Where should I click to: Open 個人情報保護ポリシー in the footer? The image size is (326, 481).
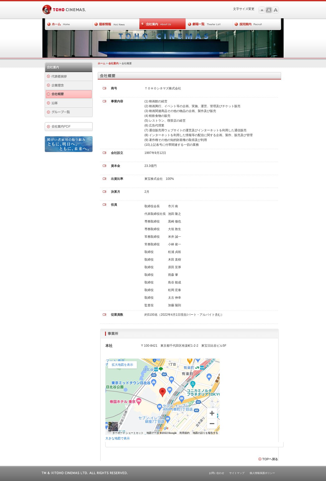pyautogui.click(x=262, y=473)
